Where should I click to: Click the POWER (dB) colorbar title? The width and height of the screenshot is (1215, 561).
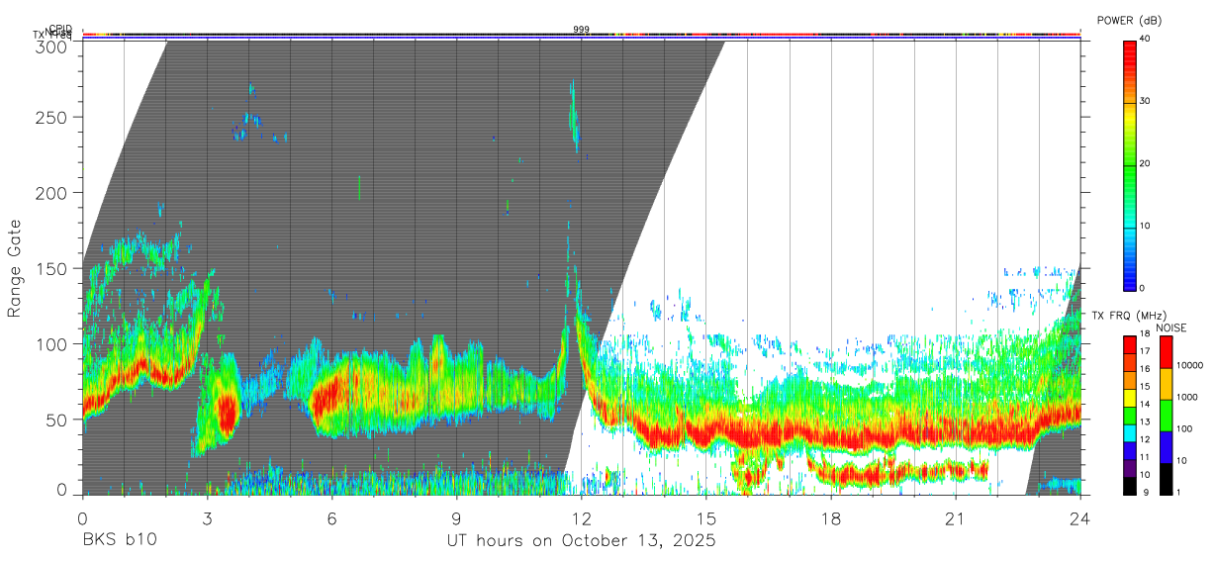pos(1129,21)
